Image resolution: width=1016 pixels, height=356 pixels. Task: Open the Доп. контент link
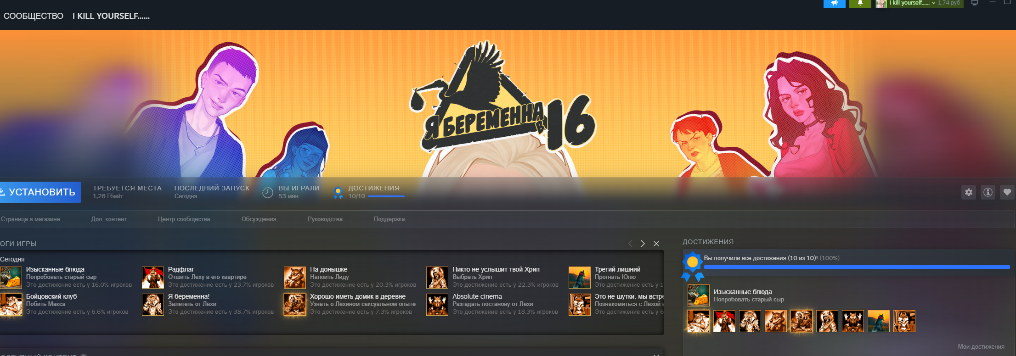click(x=109, y=219)
